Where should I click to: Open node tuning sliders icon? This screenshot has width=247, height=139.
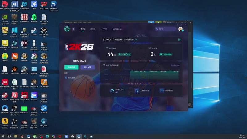pos(179,40)
